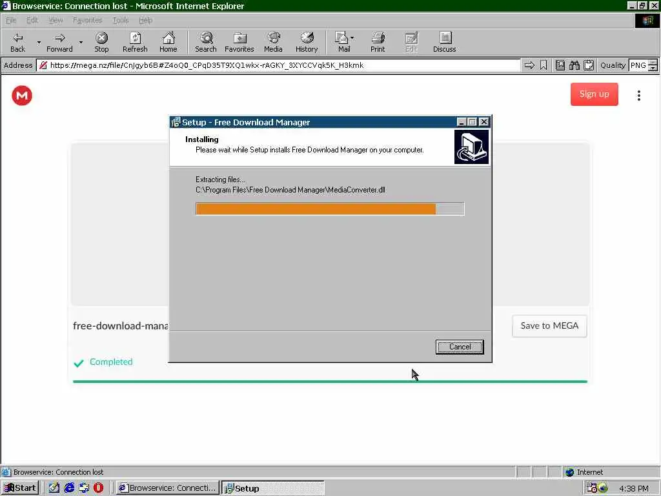Open the Search toolbar button

206,42
